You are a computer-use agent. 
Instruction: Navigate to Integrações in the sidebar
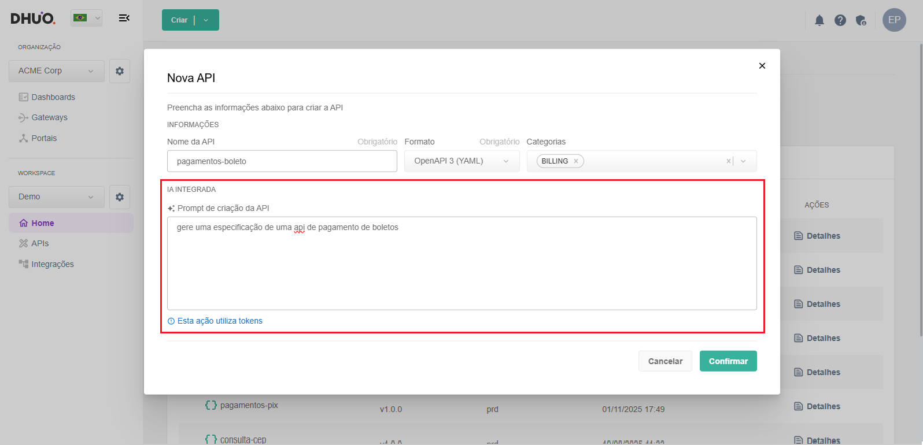(52, 264)
